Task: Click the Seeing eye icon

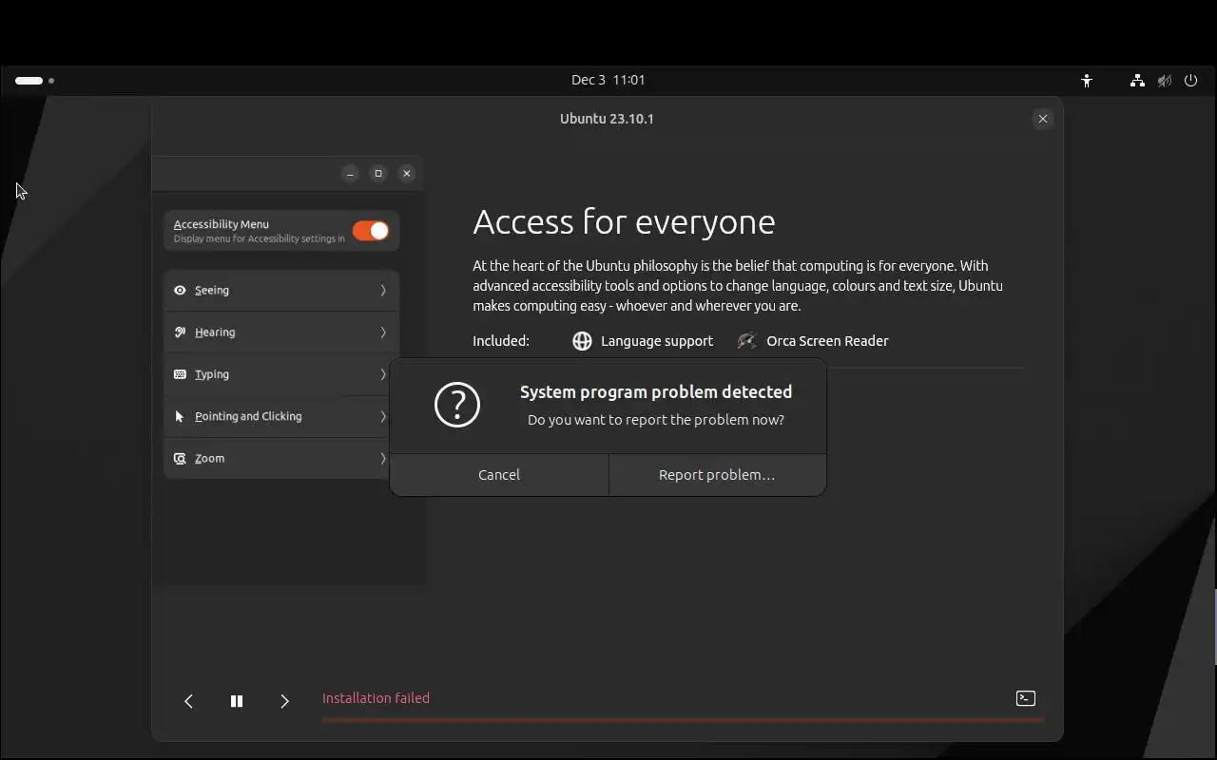Action: [x=180, y=291]
